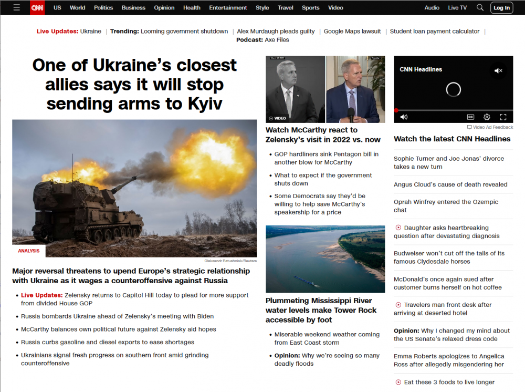
Task: Open Student loan payment calculator trending link
Action: coord(434,31)
